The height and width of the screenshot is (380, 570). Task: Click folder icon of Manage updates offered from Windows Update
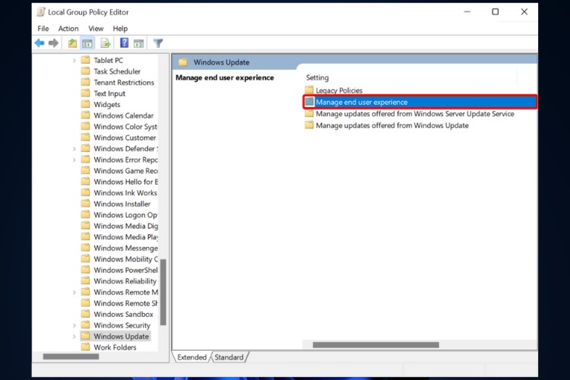point(309,125)
